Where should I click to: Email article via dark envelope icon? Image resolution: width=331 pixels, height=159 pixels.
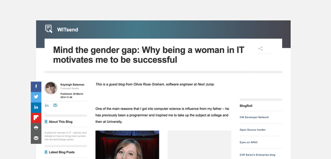click(36, 138)
